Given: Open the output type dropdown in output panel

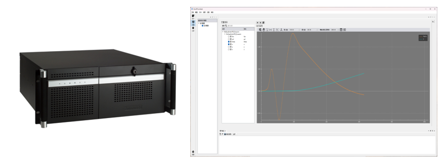Looking at the screenshot, I should click(235, 134).
